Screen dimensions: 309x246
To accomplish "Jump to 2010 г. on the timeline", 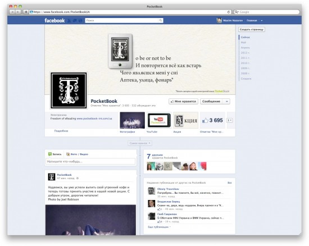I will coord(246,63).
